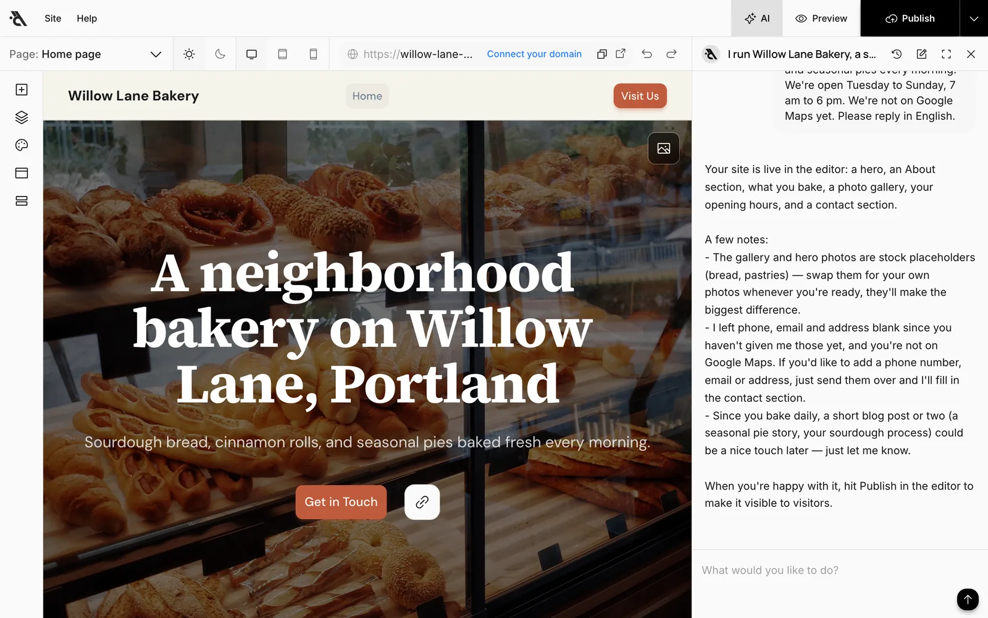Edit the Get in Touch link icon
988x618 pixels.
pos(422,502)
